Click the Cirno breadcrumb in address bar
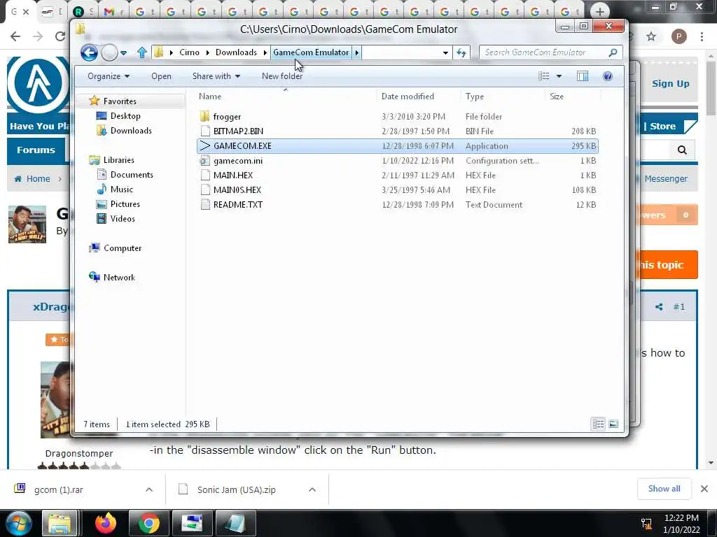 [x=189, y=52]
